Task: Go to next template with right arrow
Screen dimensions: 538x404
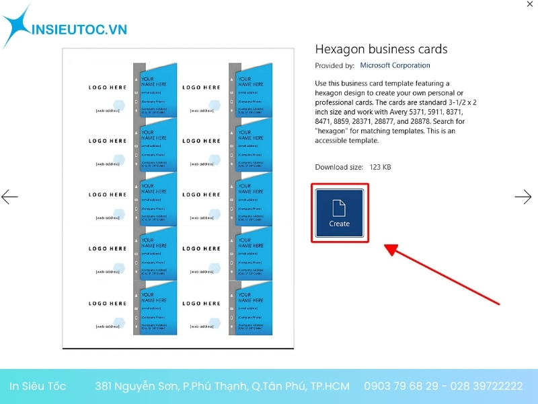Action: [x=523, y=197]
